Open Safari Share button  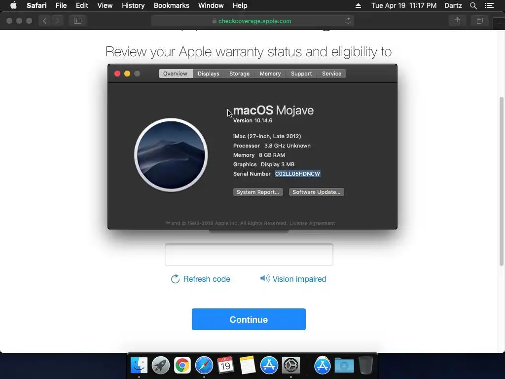tap(457, 21)
